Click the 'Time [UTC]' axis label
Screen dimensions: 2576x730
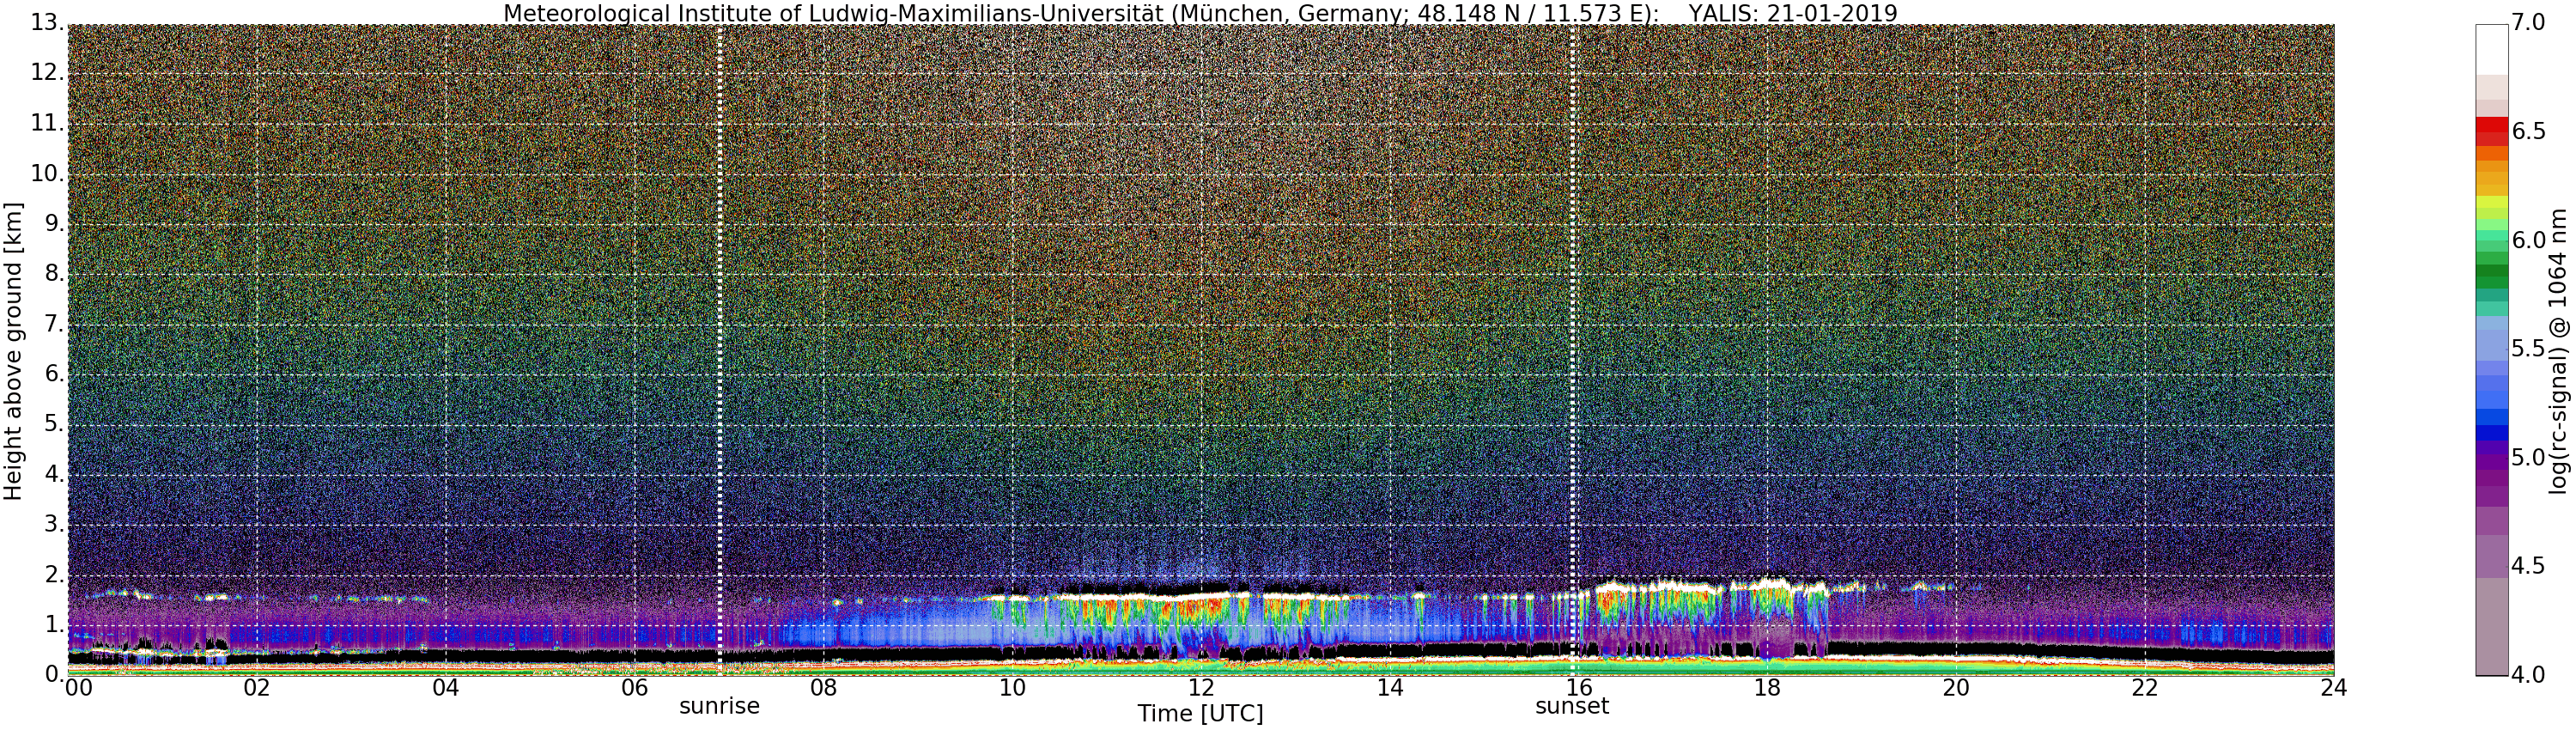[x=1200, y=714]
